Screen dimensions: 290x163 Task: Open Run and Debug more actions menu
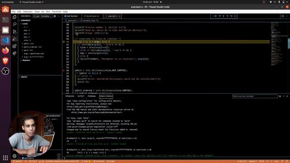coord(58,16)
